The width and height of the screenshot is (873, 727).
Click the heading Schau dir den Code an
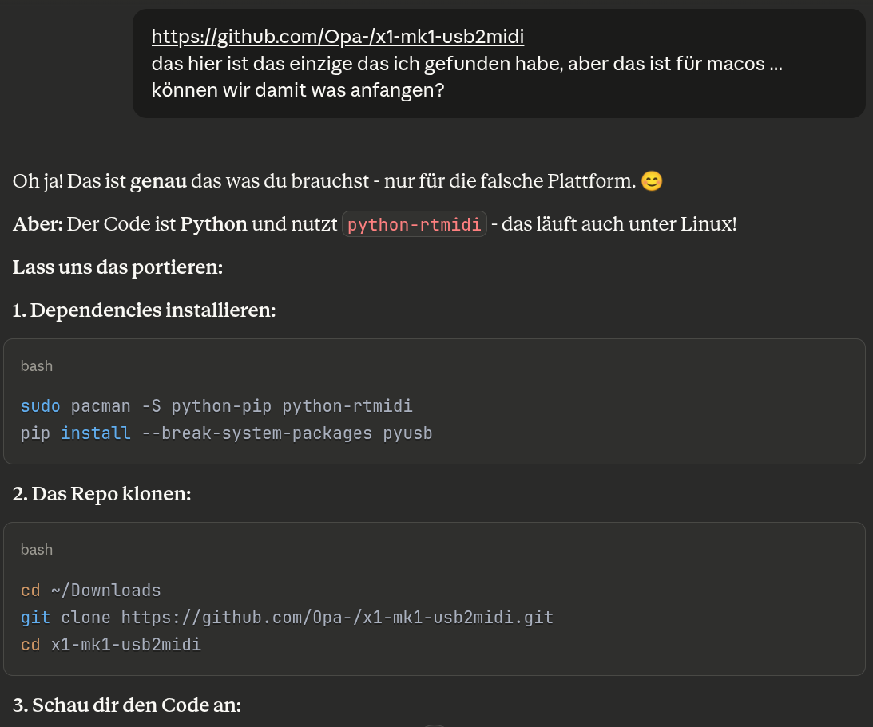point(127,705)
